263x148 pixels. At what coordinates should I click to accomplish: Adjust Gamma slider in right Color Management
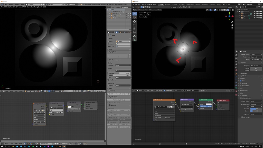pyautogui.click(x=256, y=111)
